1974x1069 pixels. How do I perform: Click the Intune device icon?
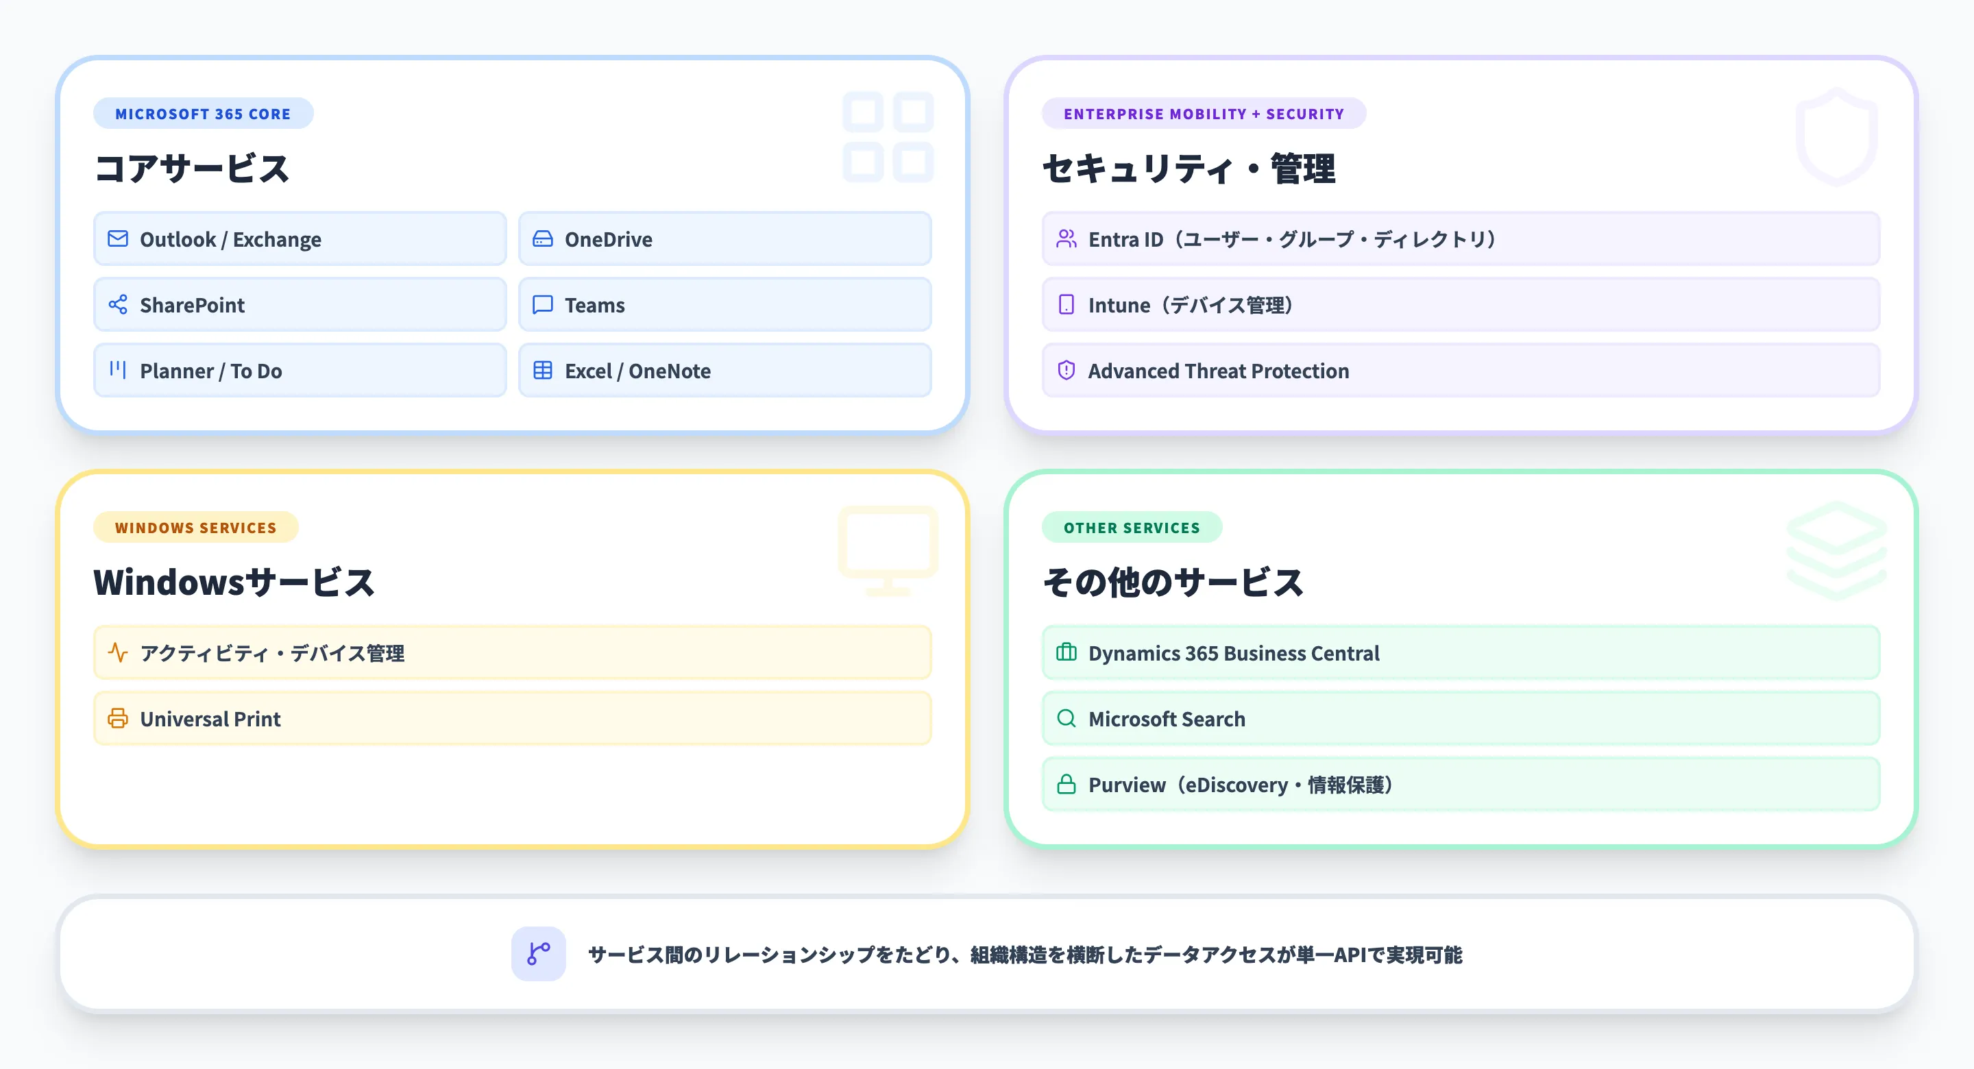1066,304
